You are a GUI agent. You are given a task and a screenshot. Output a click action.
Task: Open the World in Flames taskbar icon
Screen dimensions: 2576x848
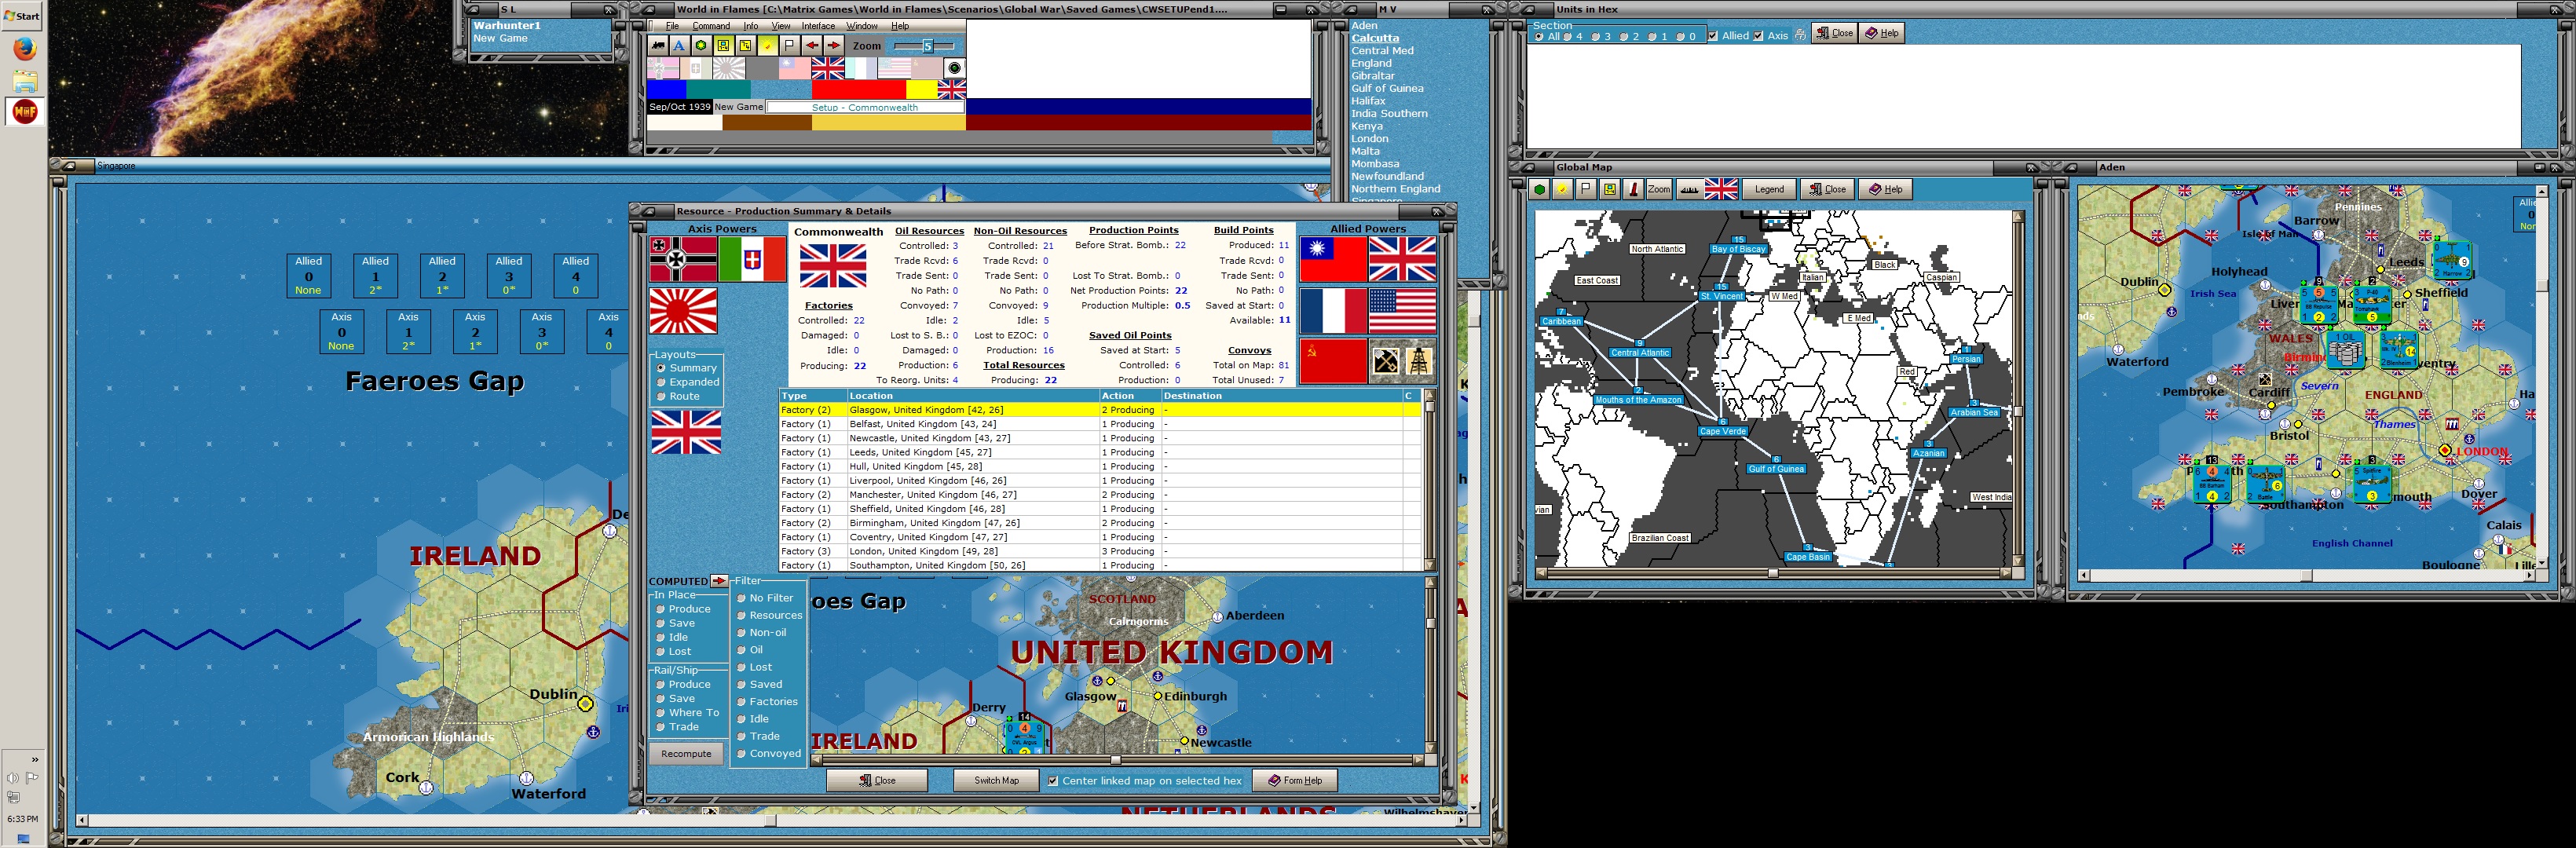25,111
